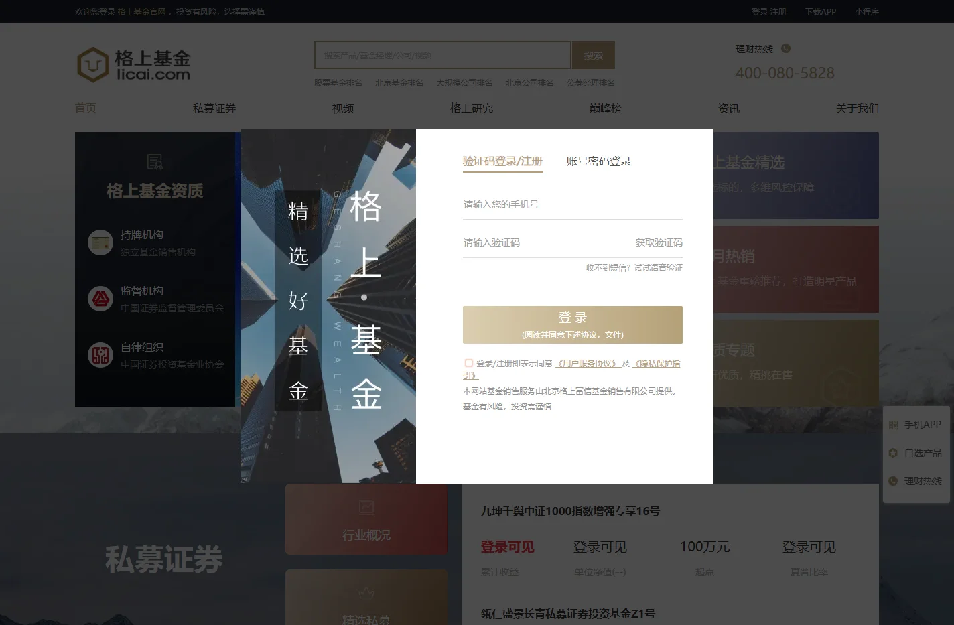
Task: Open the 精选私募 card
Action: [366, 598]
